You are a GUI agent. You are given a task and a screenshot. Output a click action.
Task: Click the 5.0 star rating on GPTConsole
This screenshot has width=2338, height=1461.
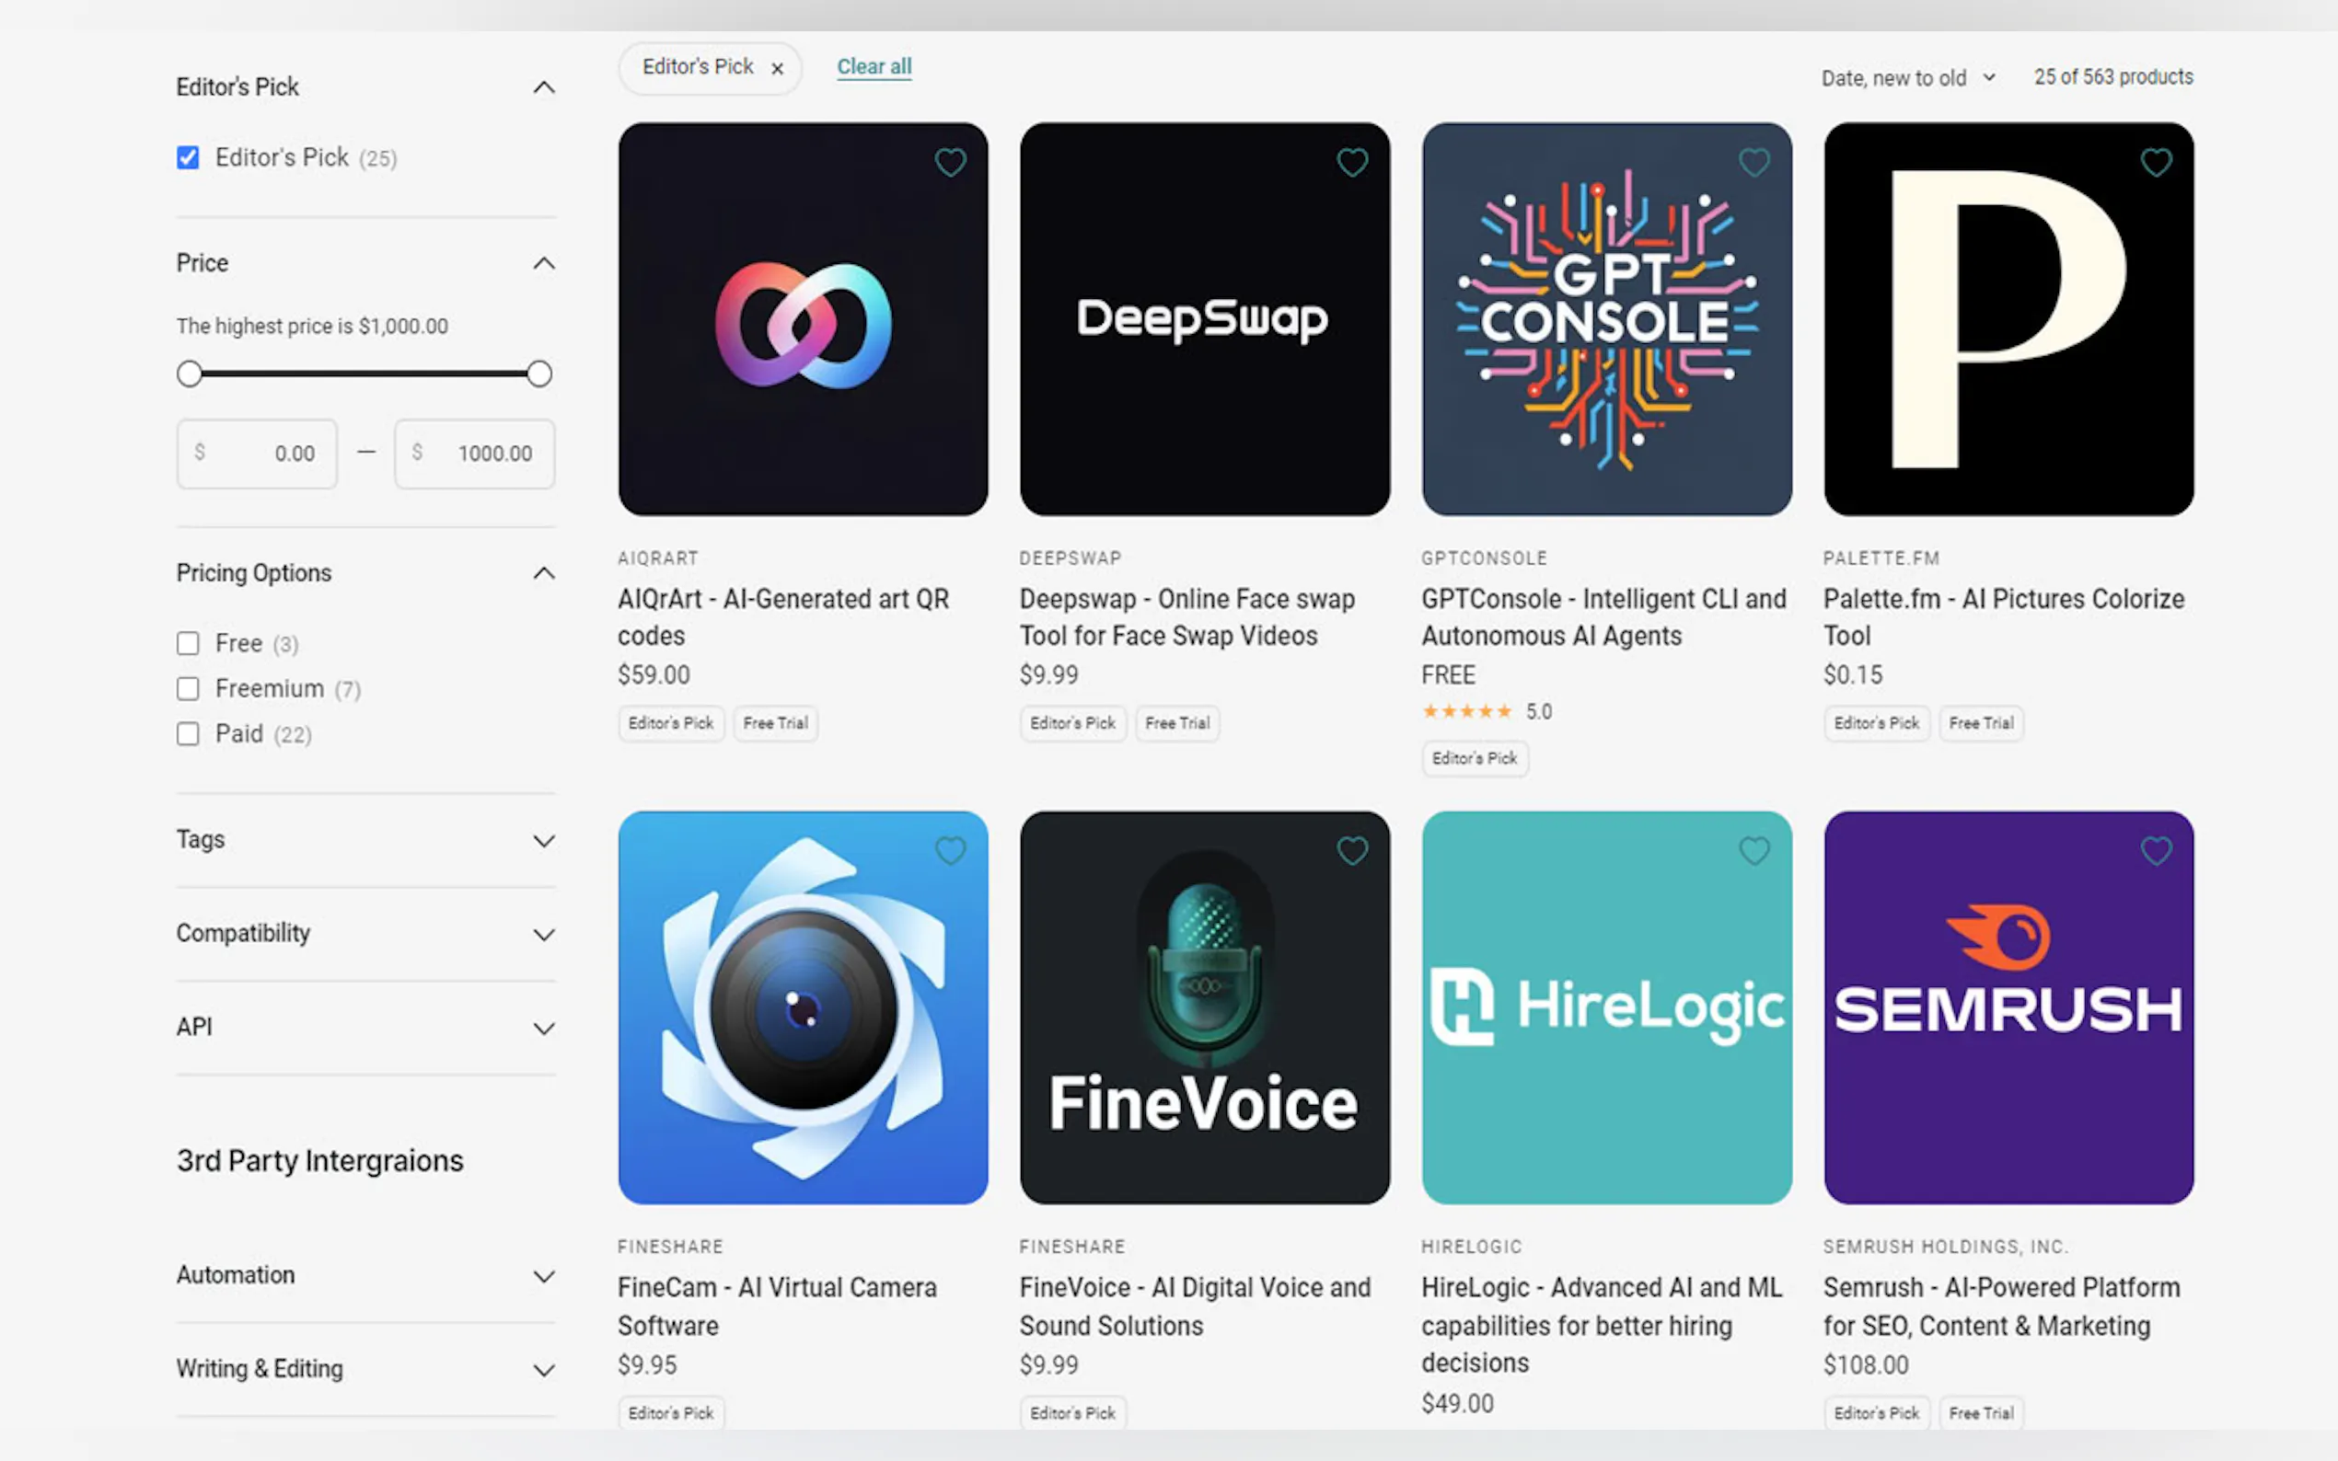1487,712
